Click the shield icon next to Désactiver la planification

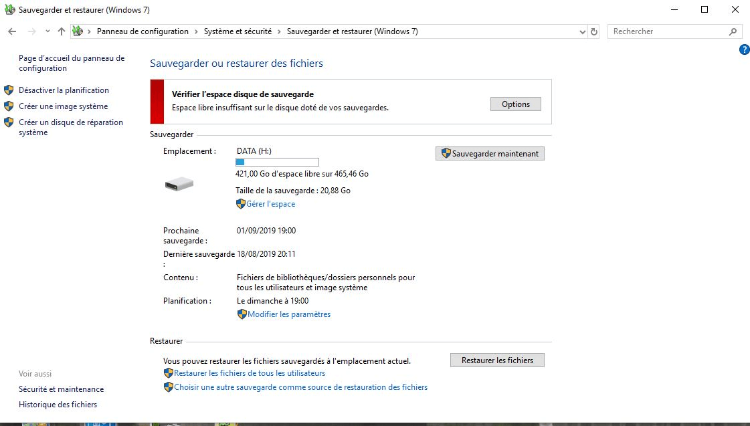point(8,90)
